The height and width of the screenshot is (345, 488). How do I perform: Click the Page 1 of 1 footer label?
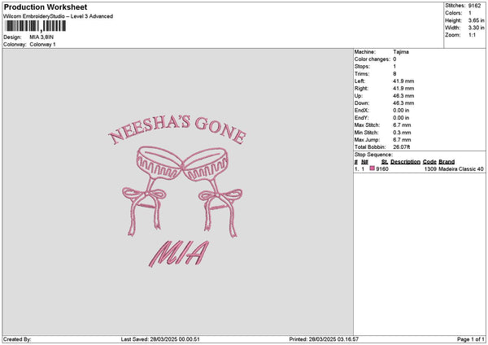(x=471, y=339)
